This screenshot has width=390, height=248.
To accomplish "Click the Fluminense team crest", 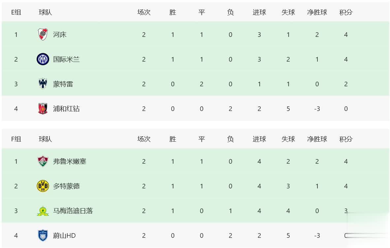I will tap(43, 161).
